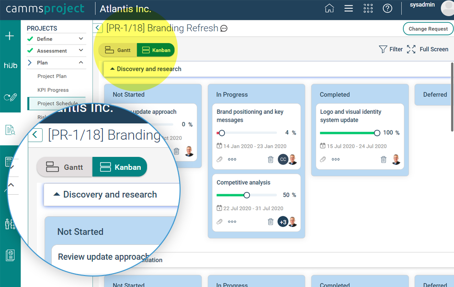Click the cammsproject logo
Viewport: 454px width, 287px height.
45,9
